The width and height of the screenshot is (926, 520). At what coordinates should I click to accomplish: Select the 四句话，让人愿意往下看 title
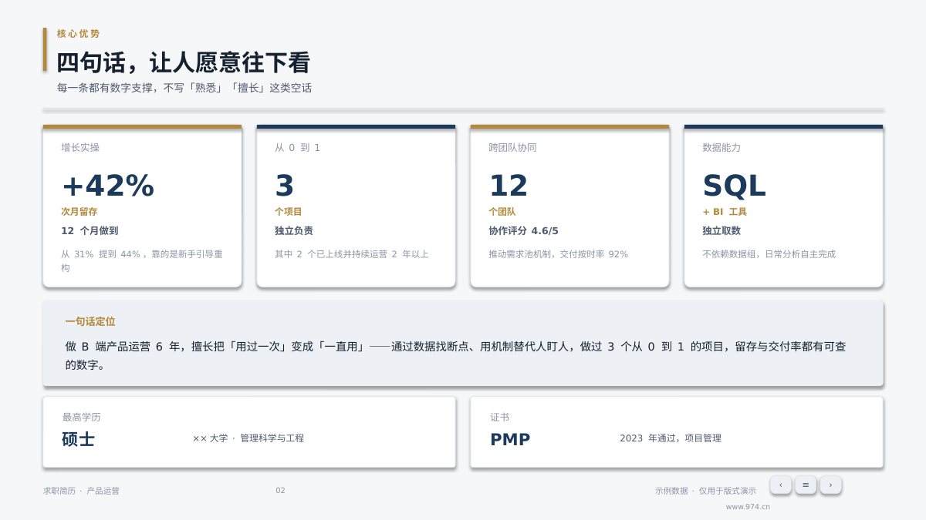point(184,62)
